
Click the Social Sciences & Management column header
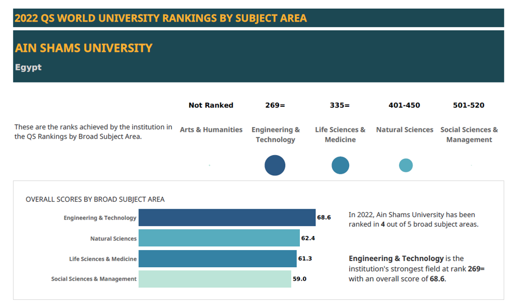(x=469, y=134)
